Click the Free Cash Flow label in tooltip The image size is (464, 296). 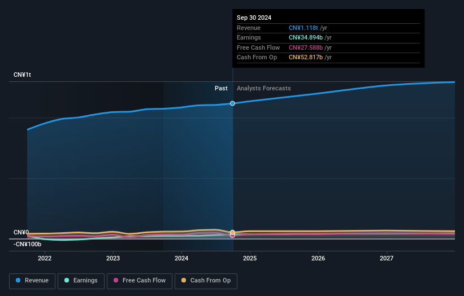[x=258, y=47]
